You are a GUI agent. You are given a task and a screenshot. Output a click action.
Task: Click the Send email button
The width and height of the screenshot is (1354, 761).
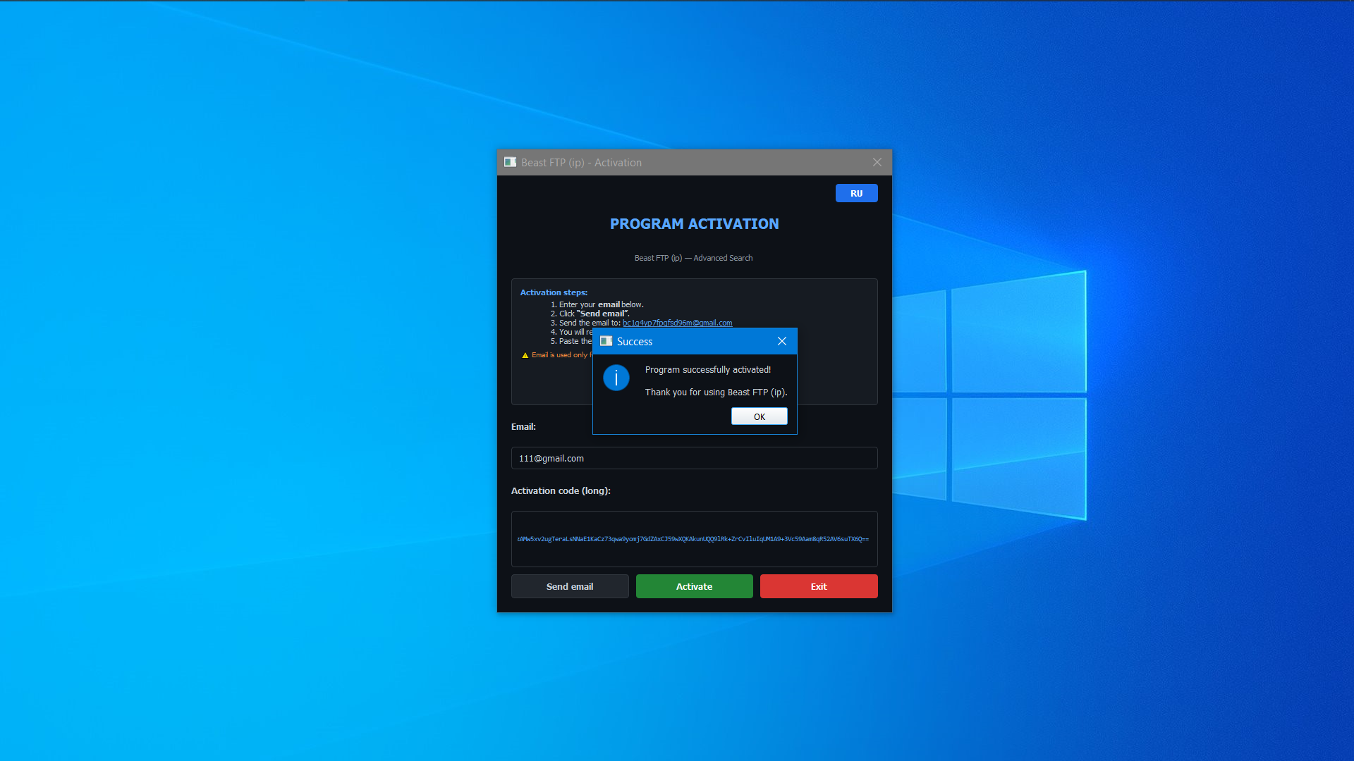click(569, 586)
